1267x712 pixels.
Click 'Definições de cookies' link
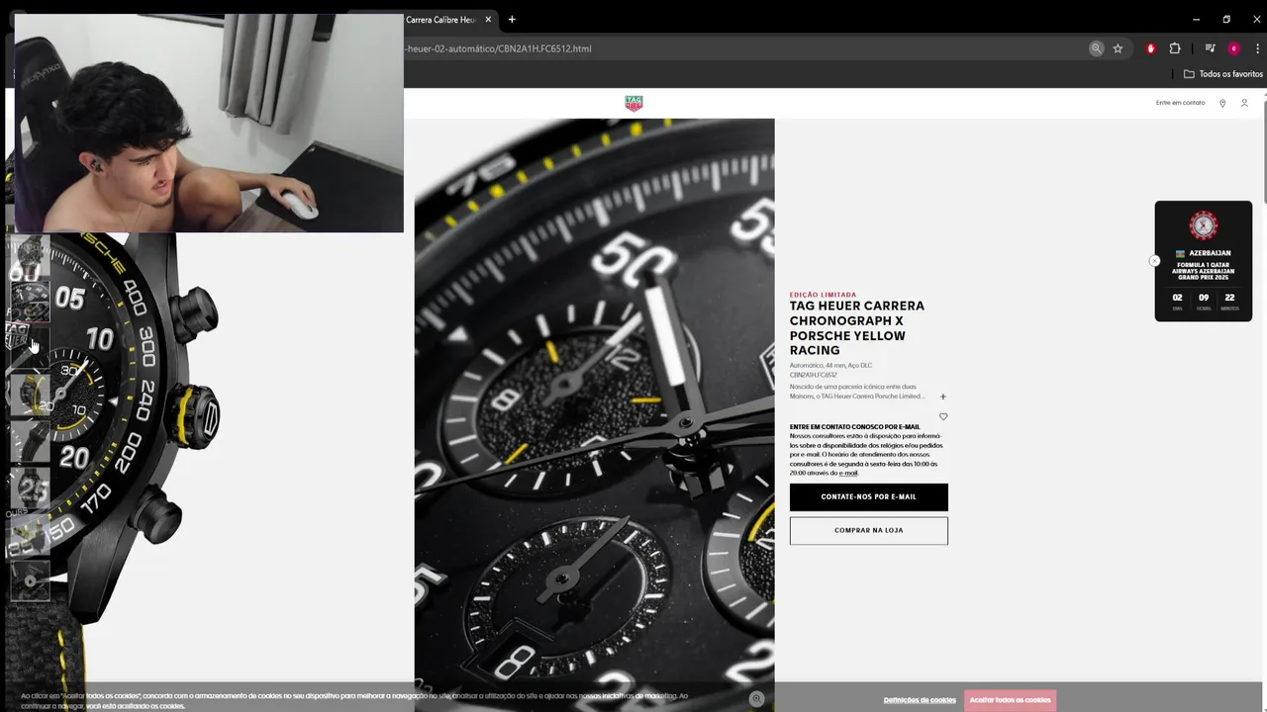(x=920, y=700)
